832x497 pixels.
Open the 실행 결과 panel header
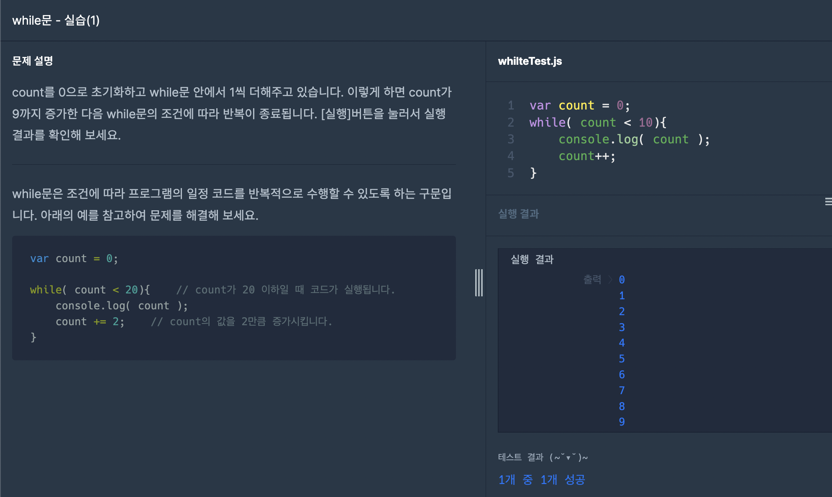518,214
